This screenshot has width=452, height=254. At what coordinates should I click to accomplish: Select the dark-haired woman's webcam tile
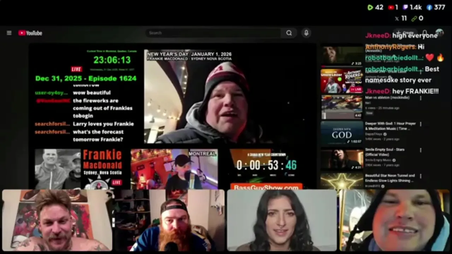[282, 220]
